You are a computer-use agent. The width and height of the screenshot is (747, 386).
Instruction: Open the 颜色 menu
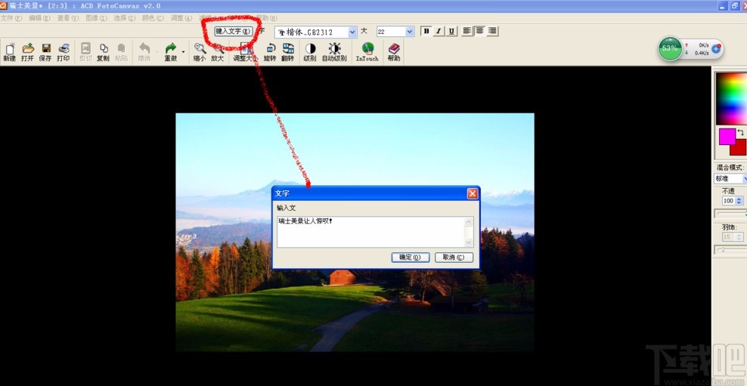click(x=153, y=18)
